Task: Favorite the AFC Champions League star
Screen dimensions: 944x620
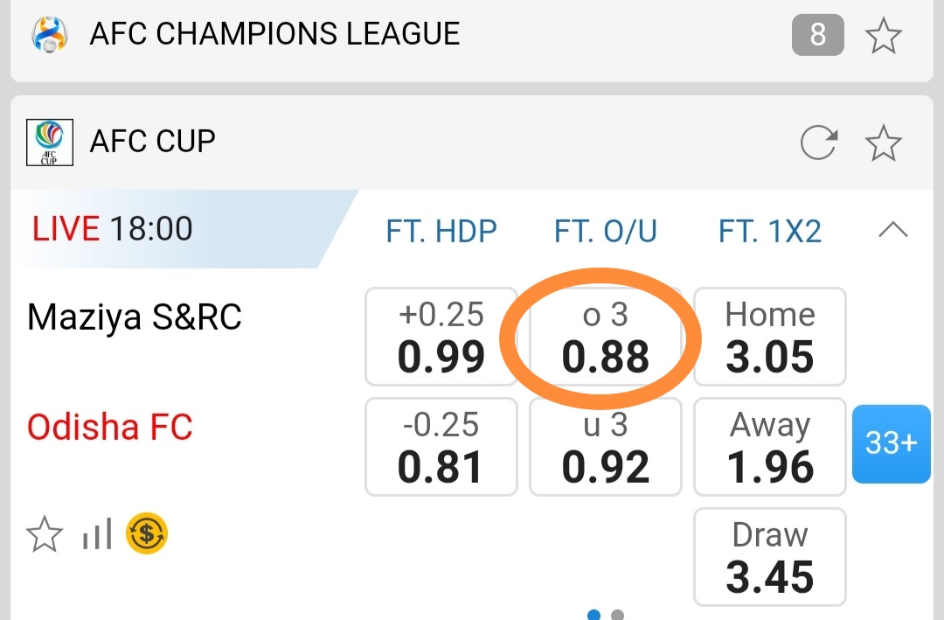Action: (x=883, y=36)
